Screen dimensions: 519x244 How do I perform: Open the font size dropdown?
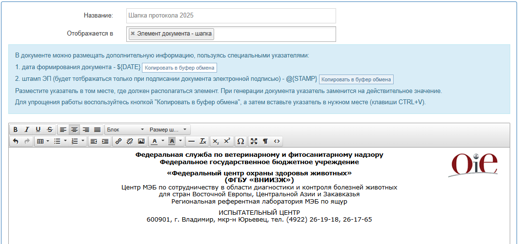tap(169, 130)
